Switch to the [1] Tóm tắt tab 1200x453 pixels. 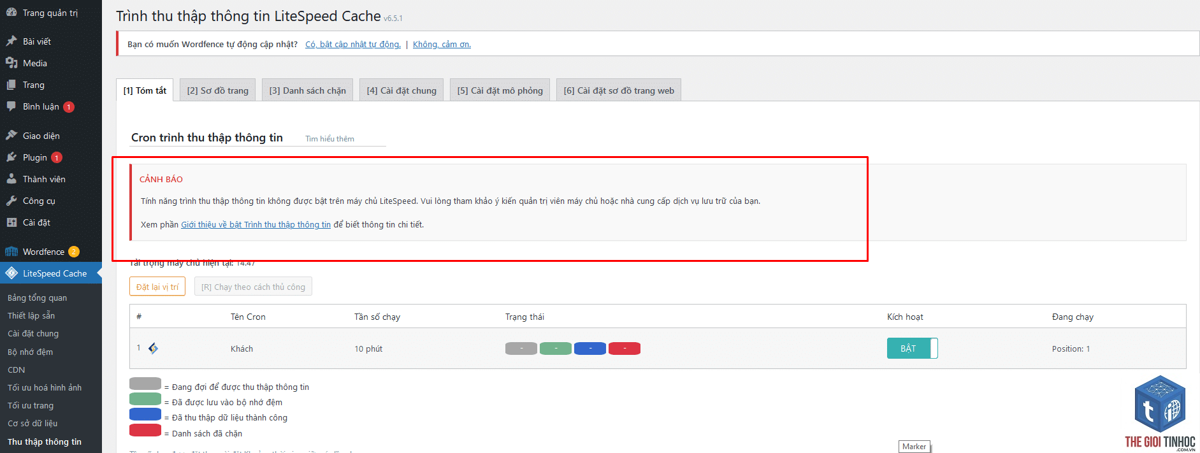[145, 90]
